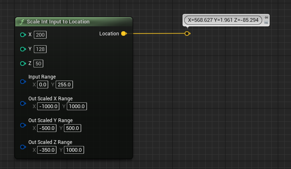Click the Z value field showing 50

[x=39, y=63]
